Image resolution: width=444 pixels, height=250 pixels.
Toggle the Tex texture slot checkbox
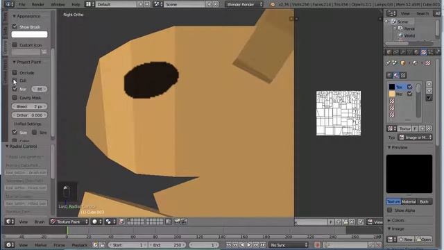tap(409, 87)
